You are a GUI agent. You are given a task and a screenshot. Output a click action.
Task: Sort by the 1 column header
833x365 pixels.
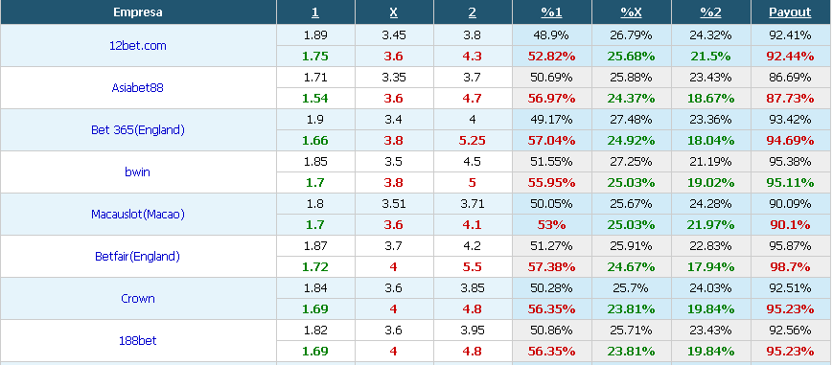pyautogui.click(x=315, y=12)
